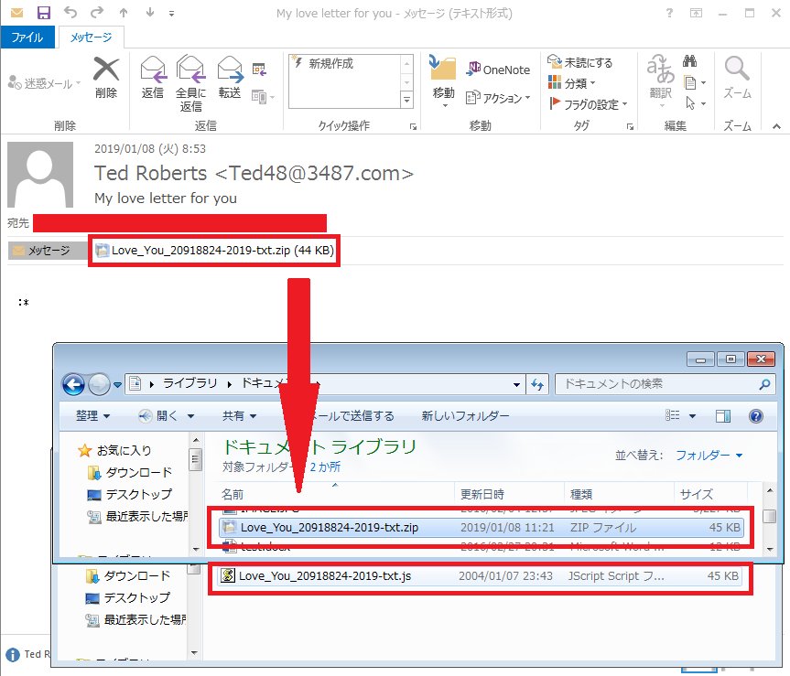Select デスクトップ in upper Explorer navigation pane

coord(129,494)
